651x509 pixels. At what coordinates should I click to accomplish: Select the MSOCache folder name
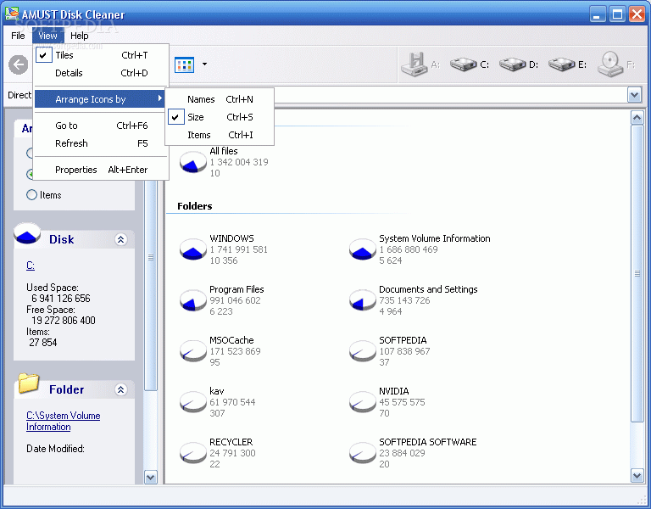[x=231, y=340]
